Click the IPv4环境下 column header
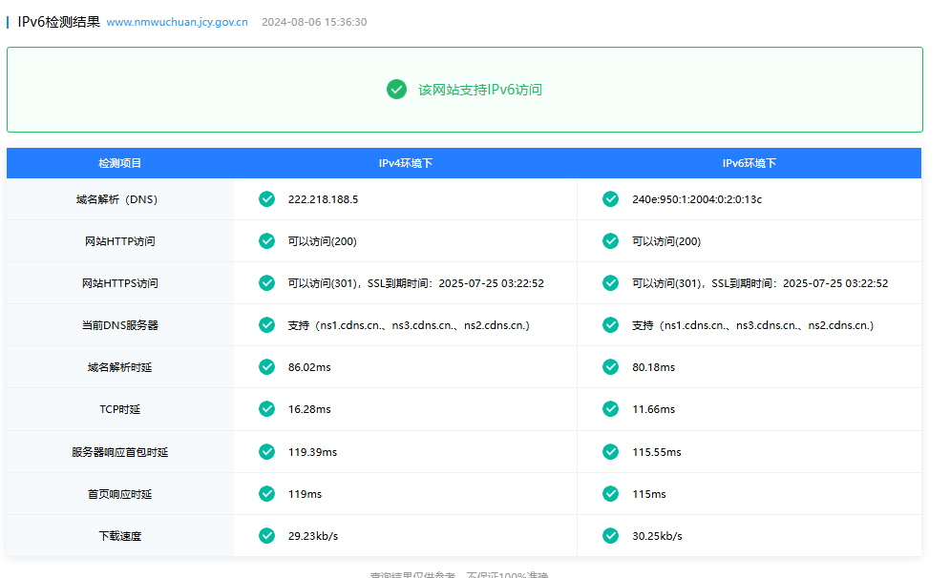The image size is (950, 578). coord(406,163)
